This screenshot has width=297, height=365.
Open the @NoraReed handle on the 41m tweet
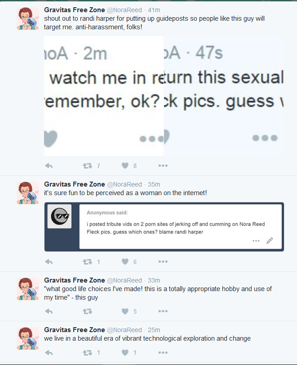click(124, 10)
